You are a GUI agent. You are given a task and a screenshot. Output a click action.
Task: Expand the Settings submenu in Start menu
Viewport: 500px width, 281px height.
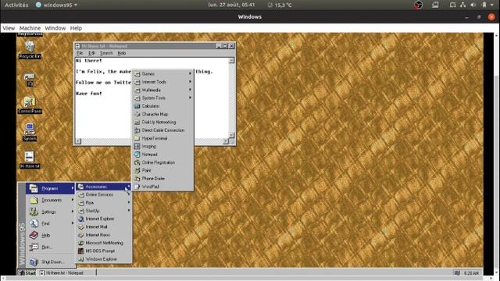pos(50,212)
